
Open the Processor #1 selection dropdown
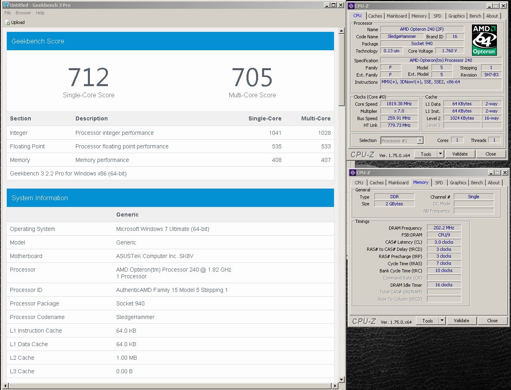(402, 141)
